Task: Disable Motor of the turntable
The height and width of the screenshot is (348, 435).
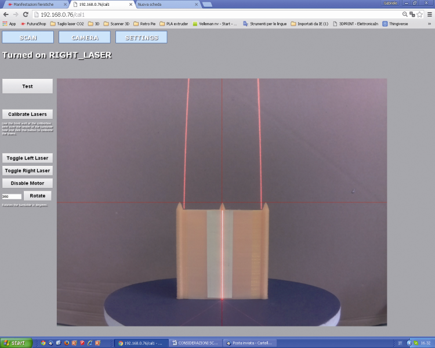Action: click(27, 183)
